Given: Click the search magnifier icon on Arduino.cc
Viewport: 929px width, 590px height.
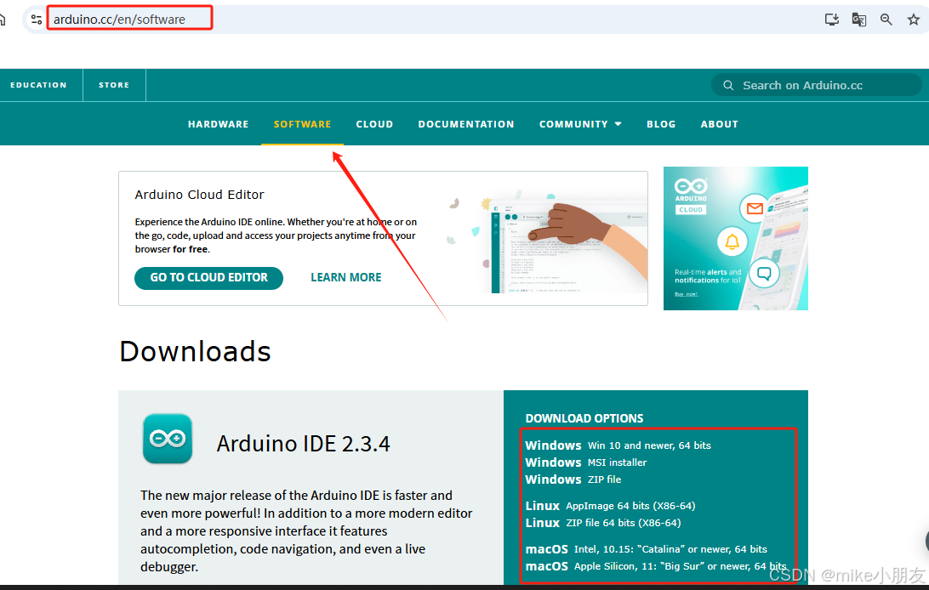Looking at the screenshot, I should coord(728,85).
